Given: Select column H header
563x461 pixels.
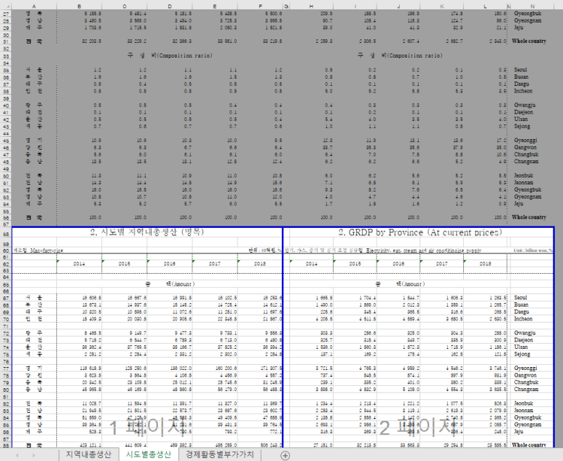Looking at the screenshot, I should coord(311,6).
